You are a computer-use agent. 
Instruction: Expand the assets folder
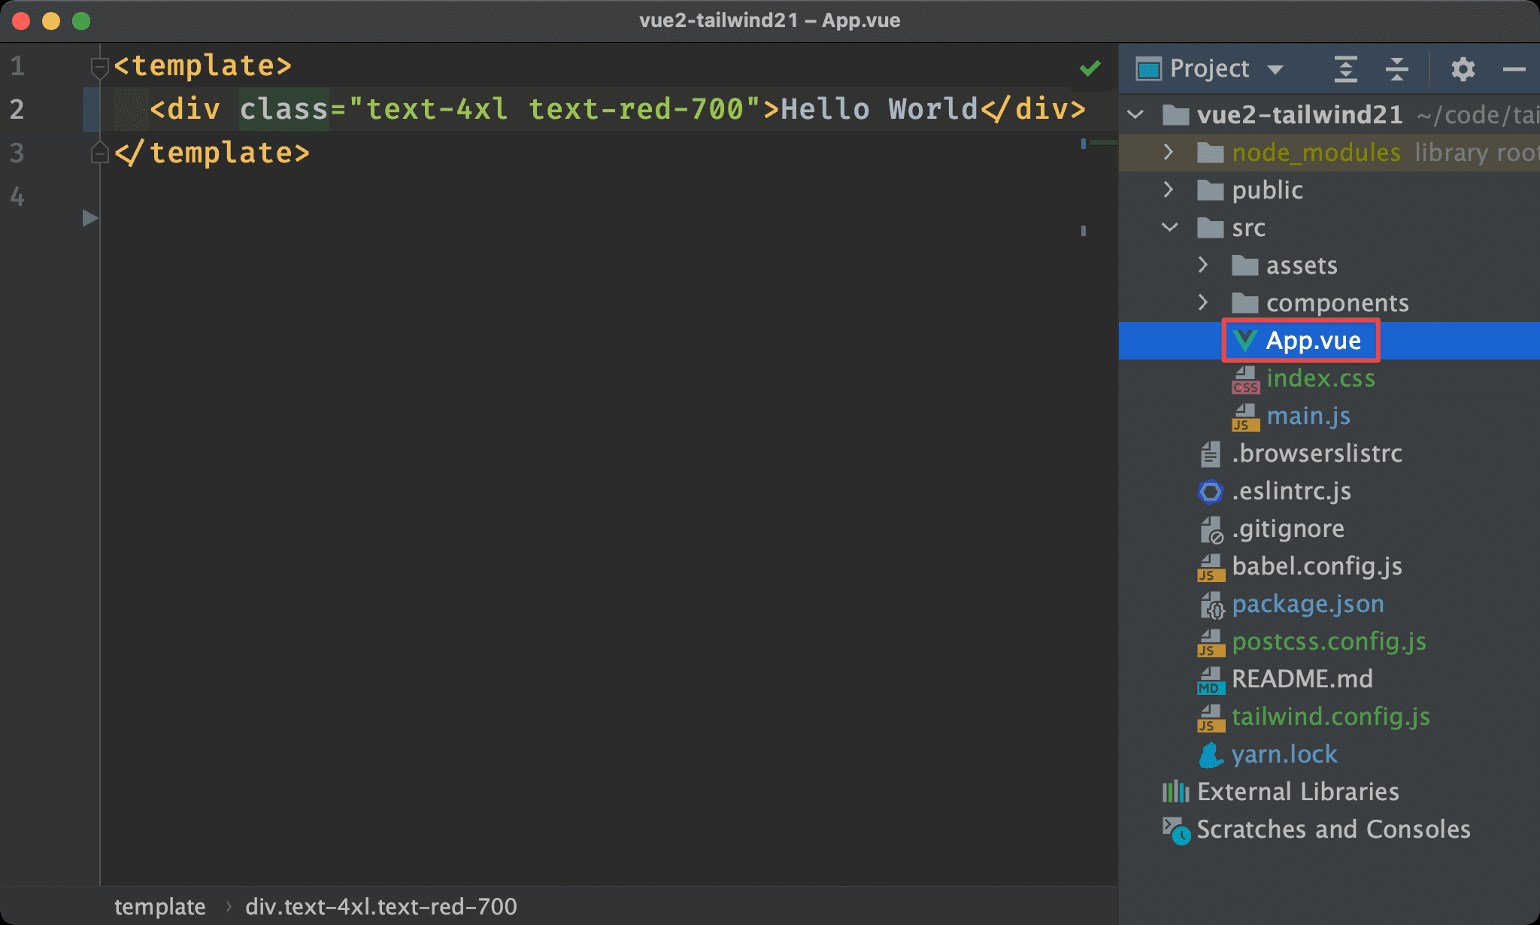(1202, 265)
